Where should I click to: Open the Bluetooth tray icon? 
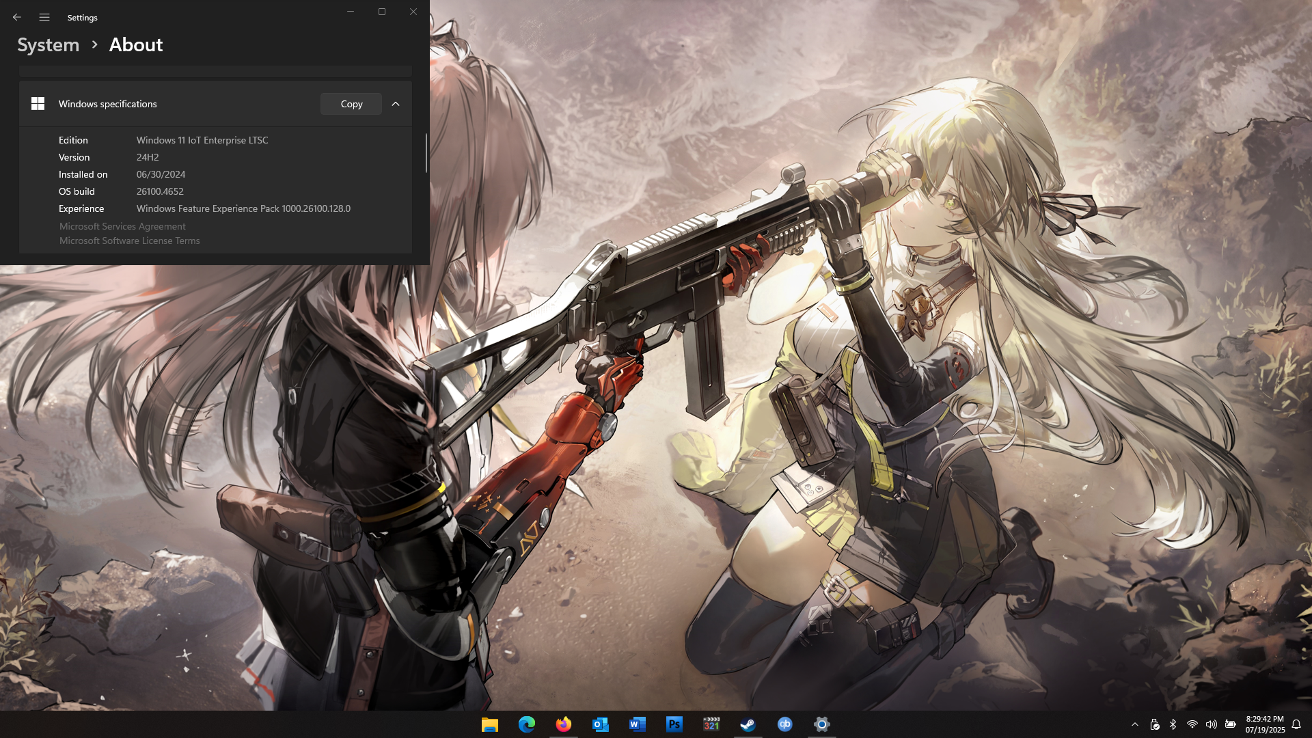coord(1173,724)
